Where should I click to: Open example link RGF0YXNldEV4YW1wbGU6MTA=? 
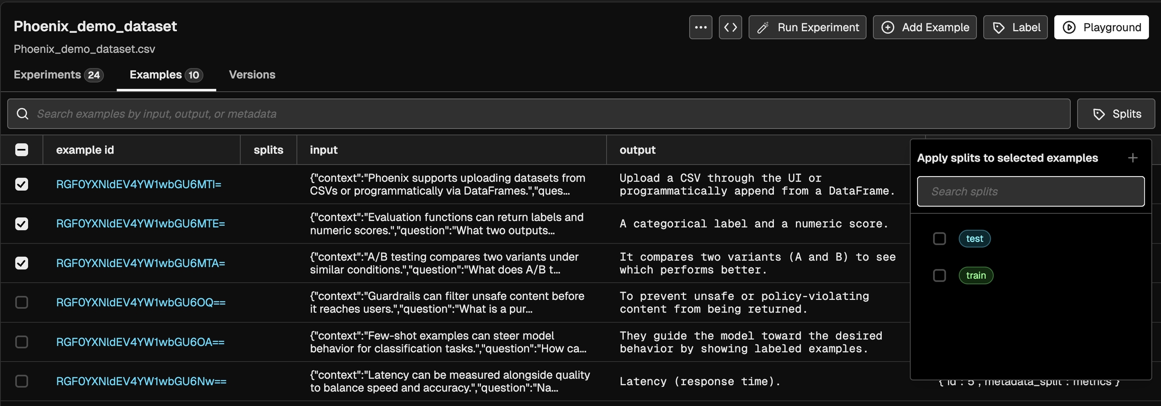tap(141, 263)
